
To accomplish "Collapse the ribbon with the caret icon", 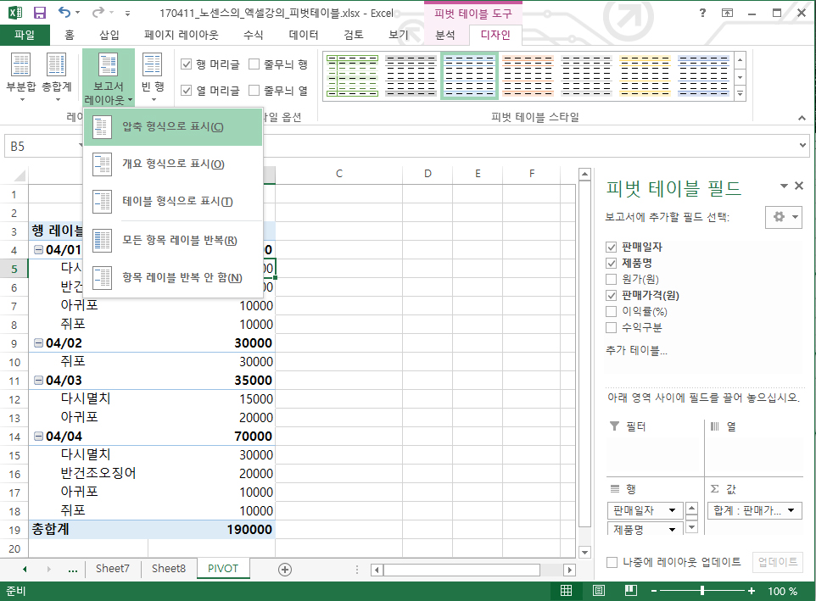I will pyautogui.click(x=802, y=118).
